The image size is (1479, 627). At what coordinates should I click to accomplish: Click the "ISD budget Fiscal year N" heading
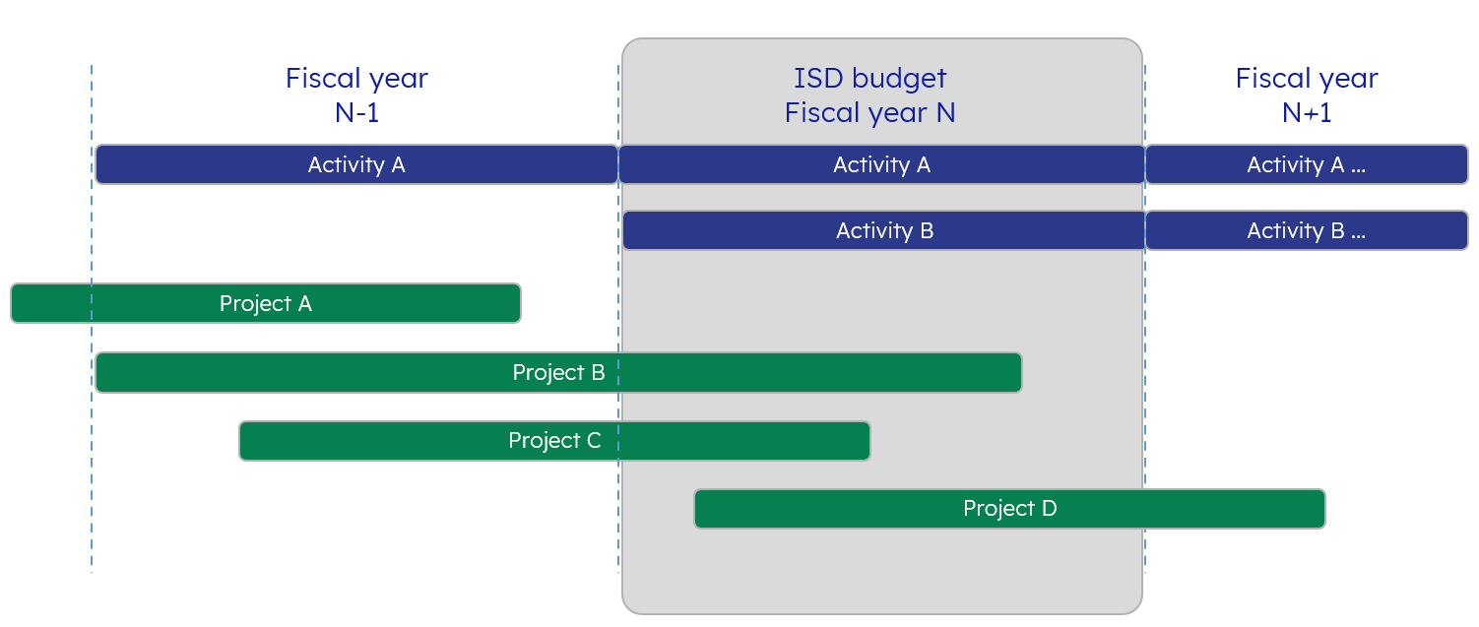[x=870, y=95]
